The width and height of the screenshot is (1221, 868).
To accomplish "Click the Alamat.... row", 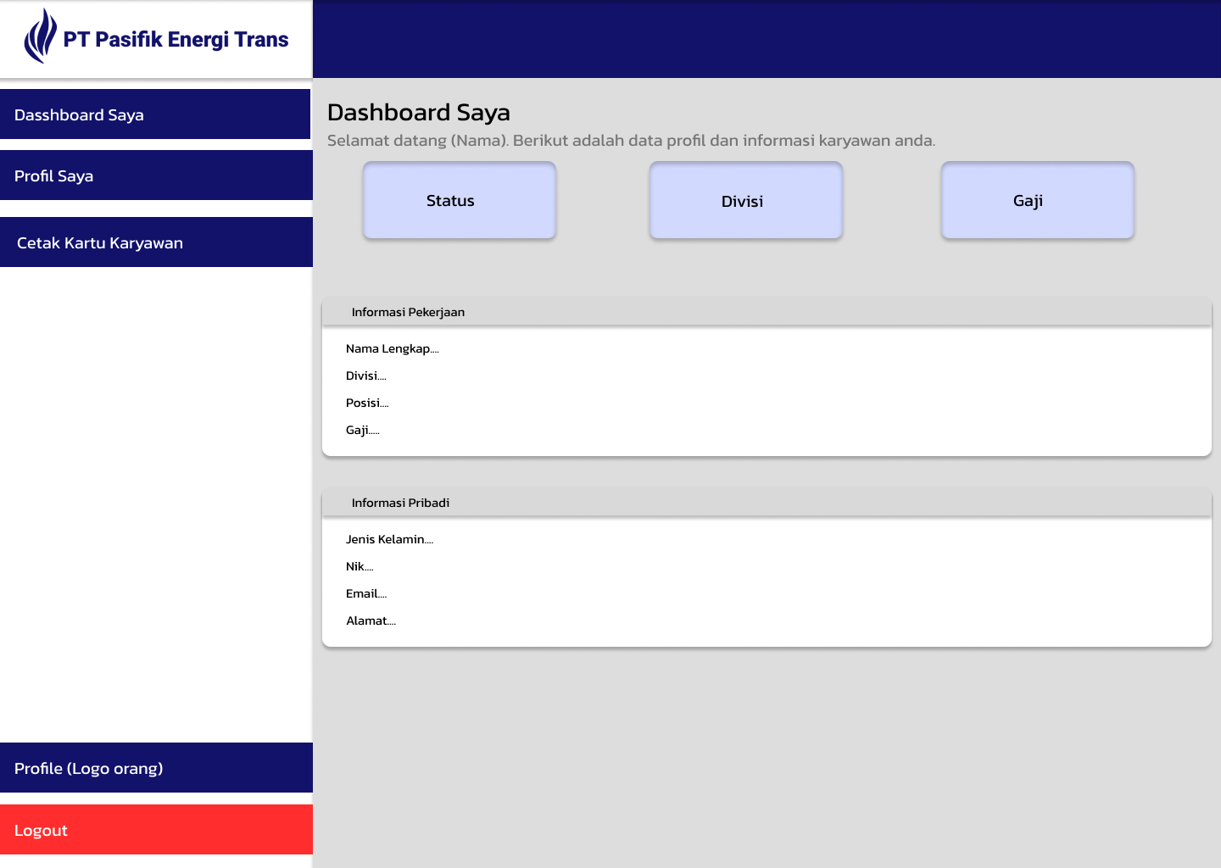I will tap(371, 620).
